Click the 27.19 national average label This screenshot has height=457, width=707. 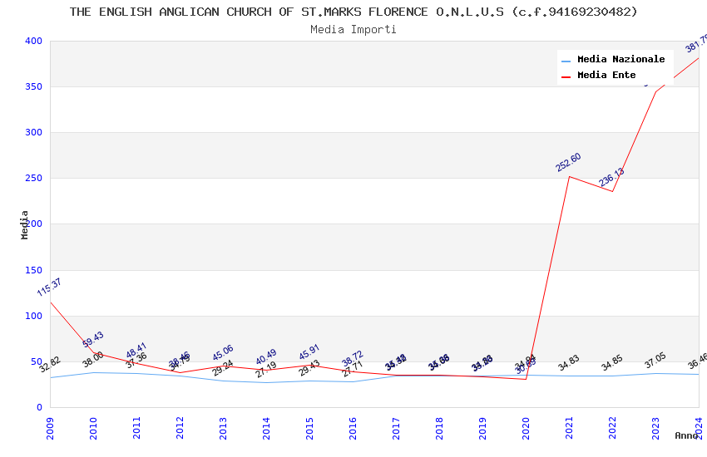[266, 370]
